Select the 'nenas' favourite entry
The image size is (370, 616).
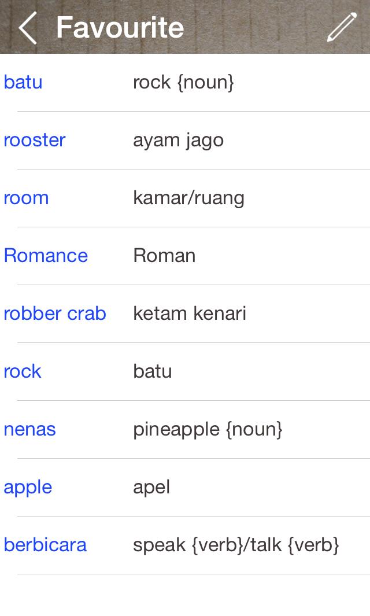click(29, 429)
